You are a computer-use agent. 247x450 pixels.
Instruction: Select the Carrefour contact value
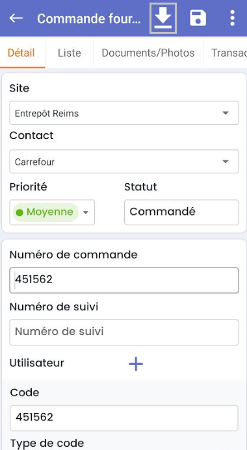[34, 162]
